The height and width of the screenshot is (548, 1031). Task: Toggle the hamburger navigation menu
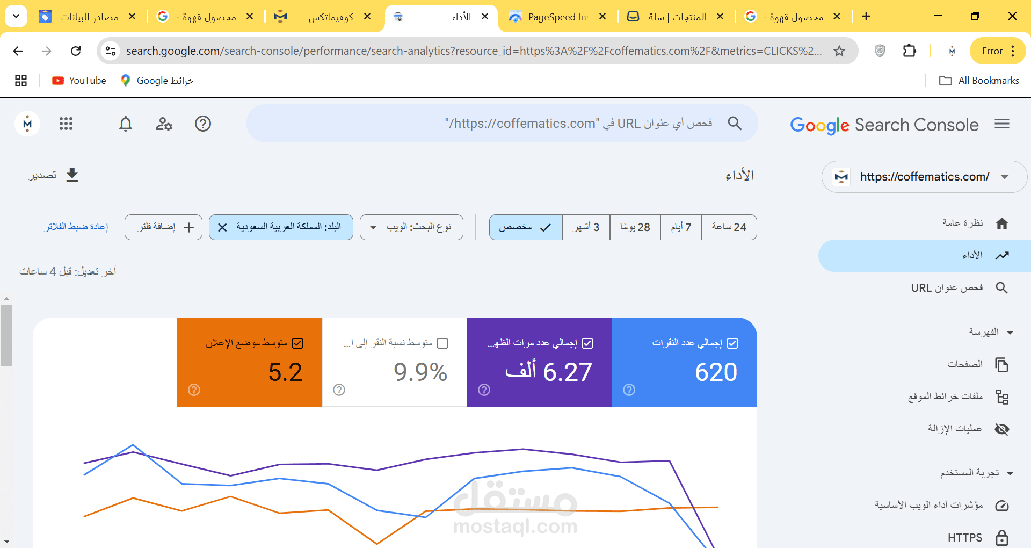1001,124
